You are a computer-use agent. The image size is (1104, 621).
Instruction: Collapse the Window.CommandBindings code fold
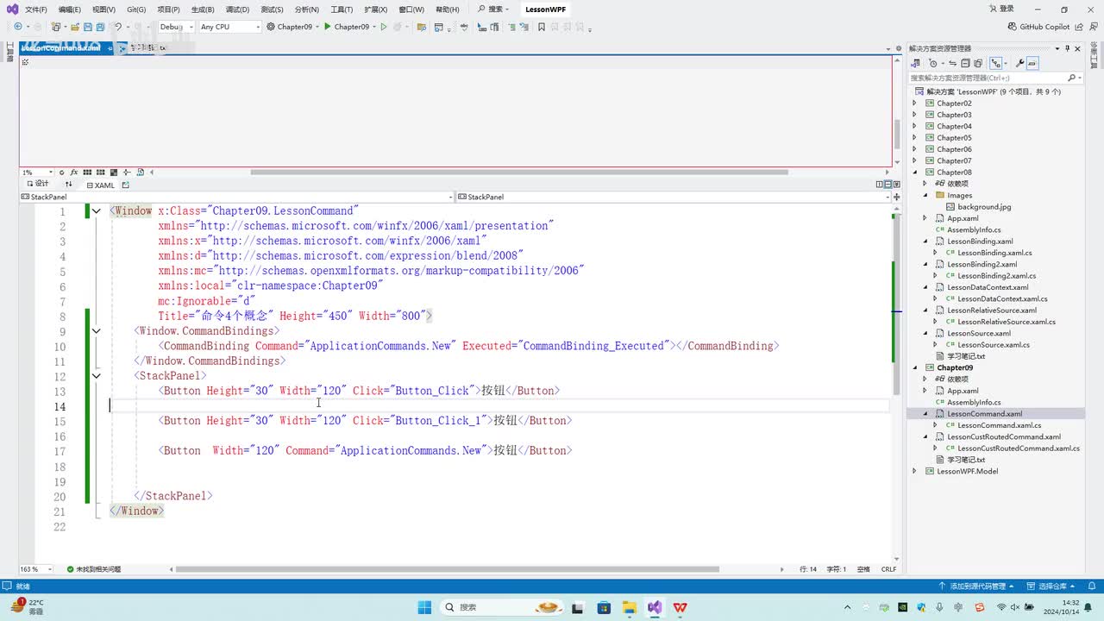click(96, 331)
